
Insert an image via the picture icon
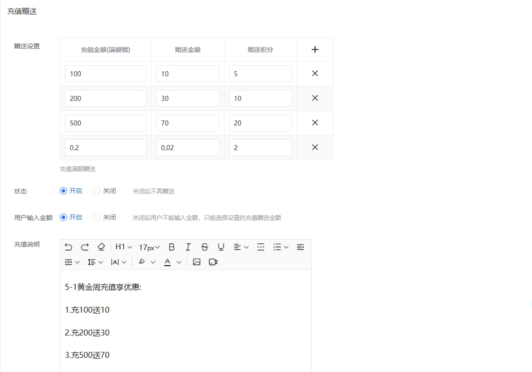(197, 262)
